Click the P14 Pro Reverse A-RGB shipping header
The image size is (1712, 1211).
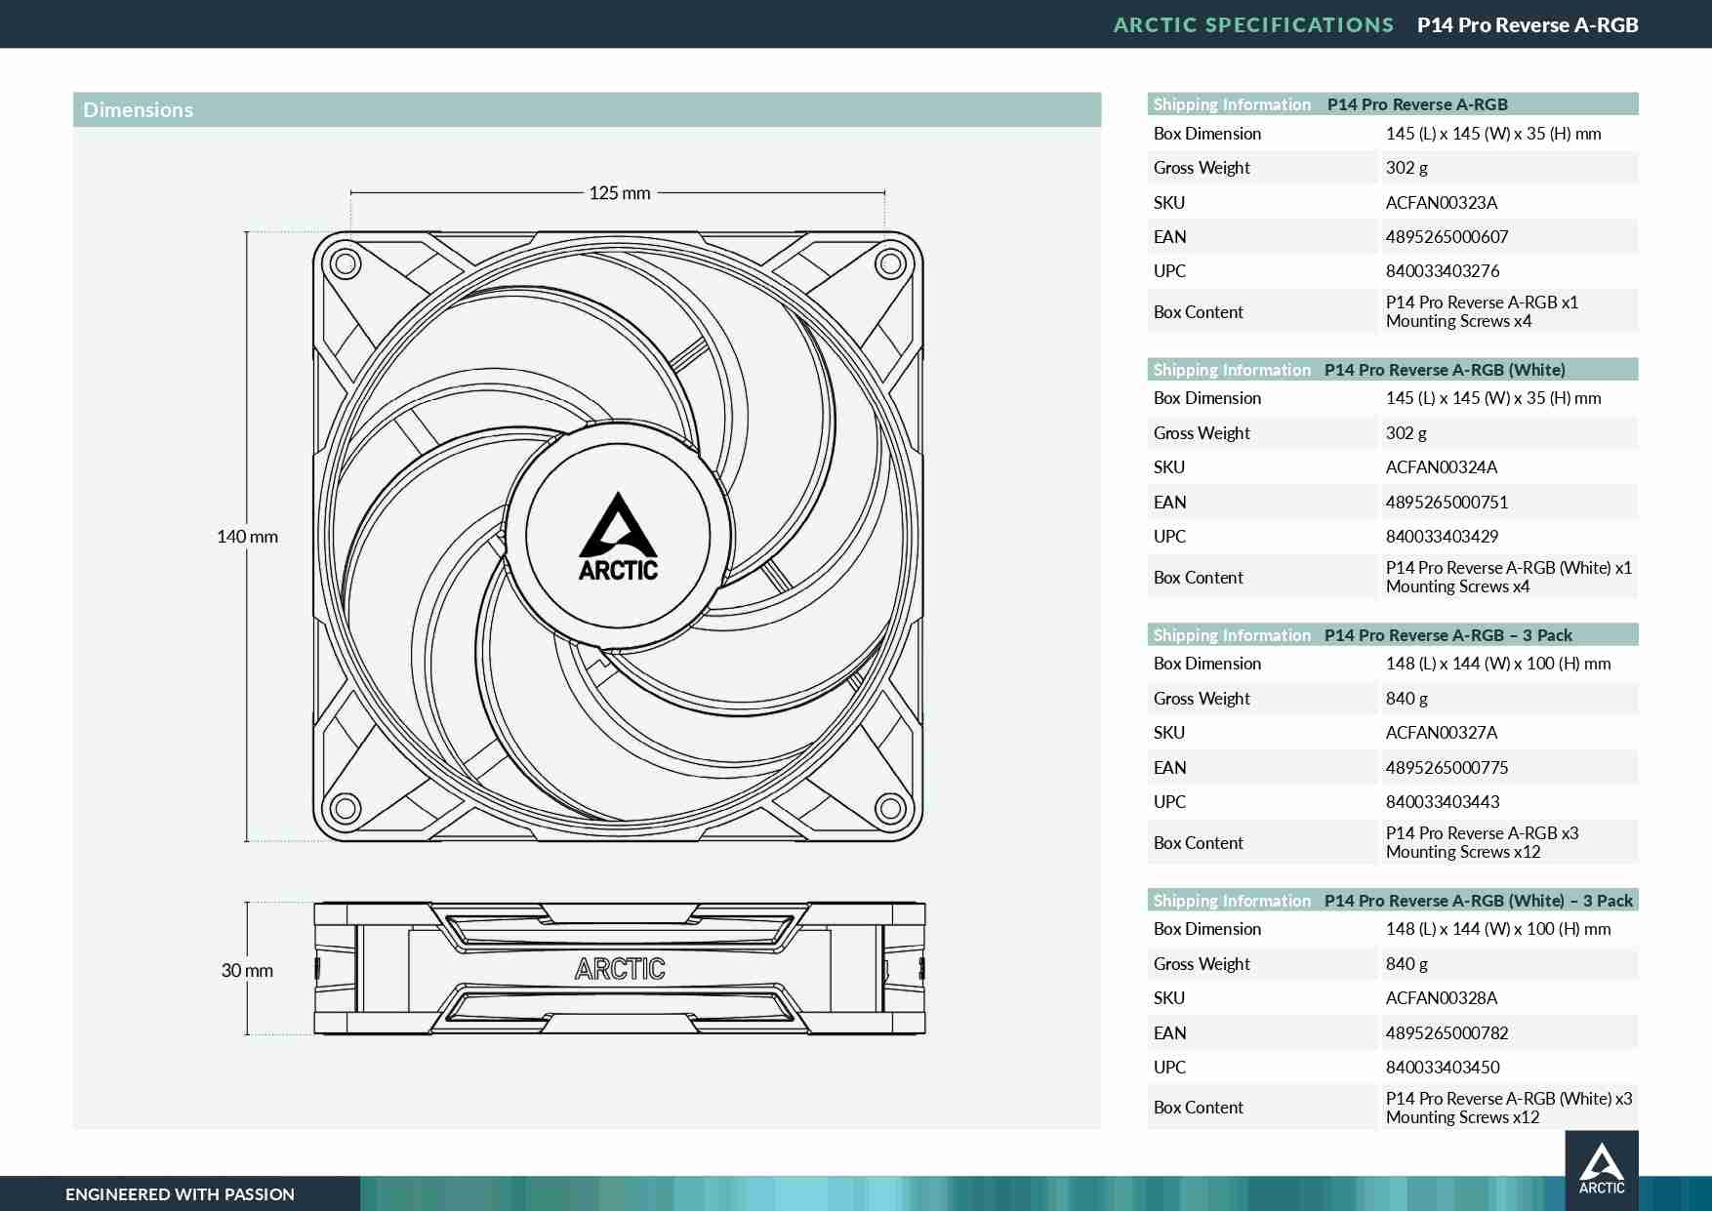(x=1393, y=104)
